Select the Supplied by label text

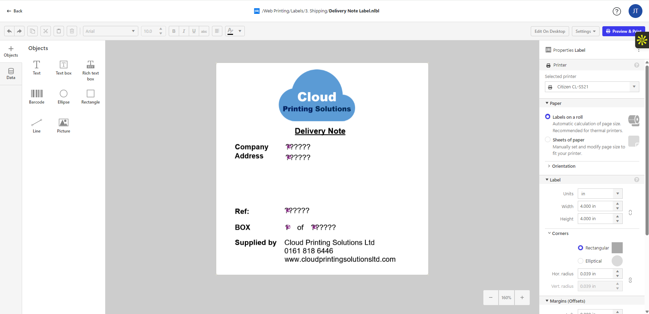(256, 243)
